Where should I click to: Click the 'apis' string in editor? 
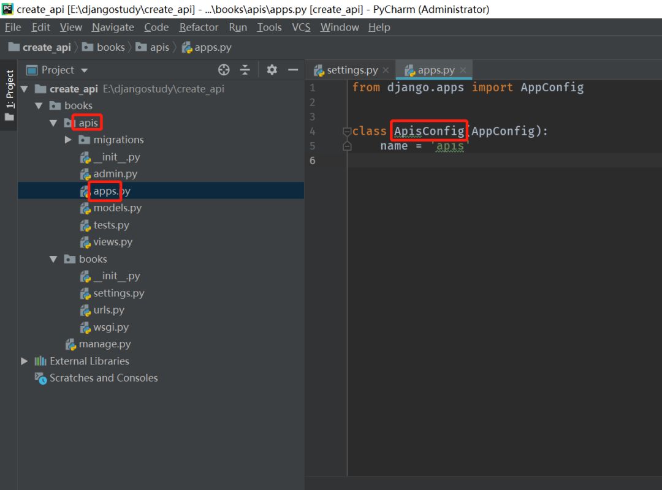pos(450,146)
